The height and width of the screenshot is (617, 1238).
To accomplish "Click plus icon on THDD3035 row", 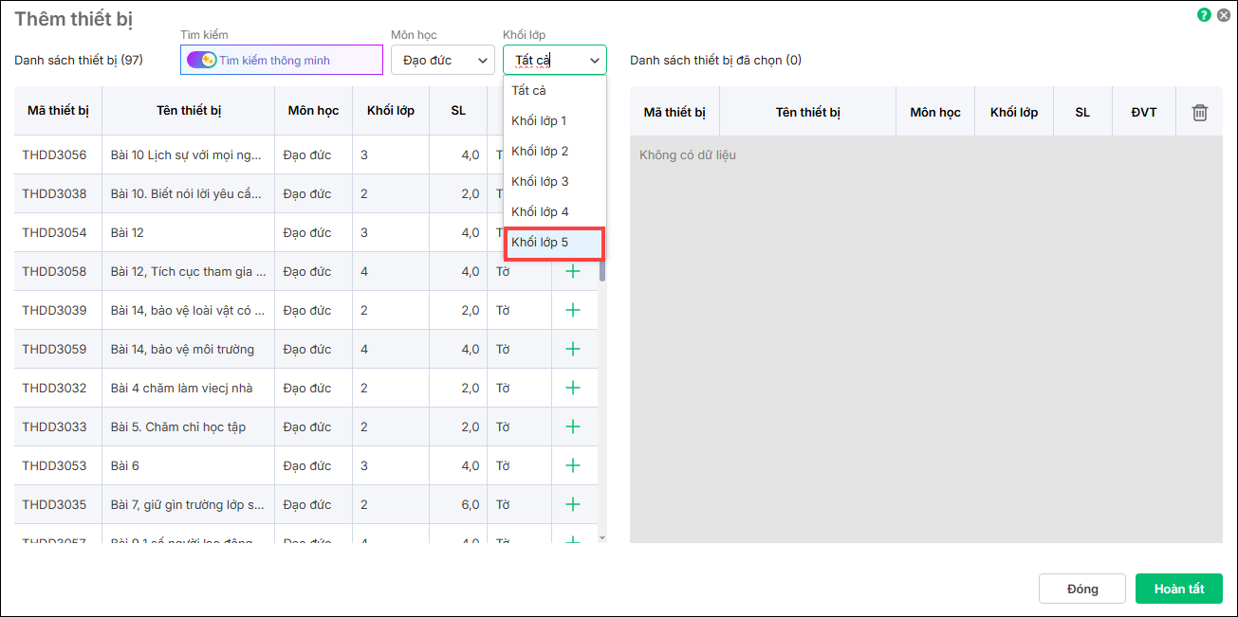I will pyautogui.click(x=573, y=505).
